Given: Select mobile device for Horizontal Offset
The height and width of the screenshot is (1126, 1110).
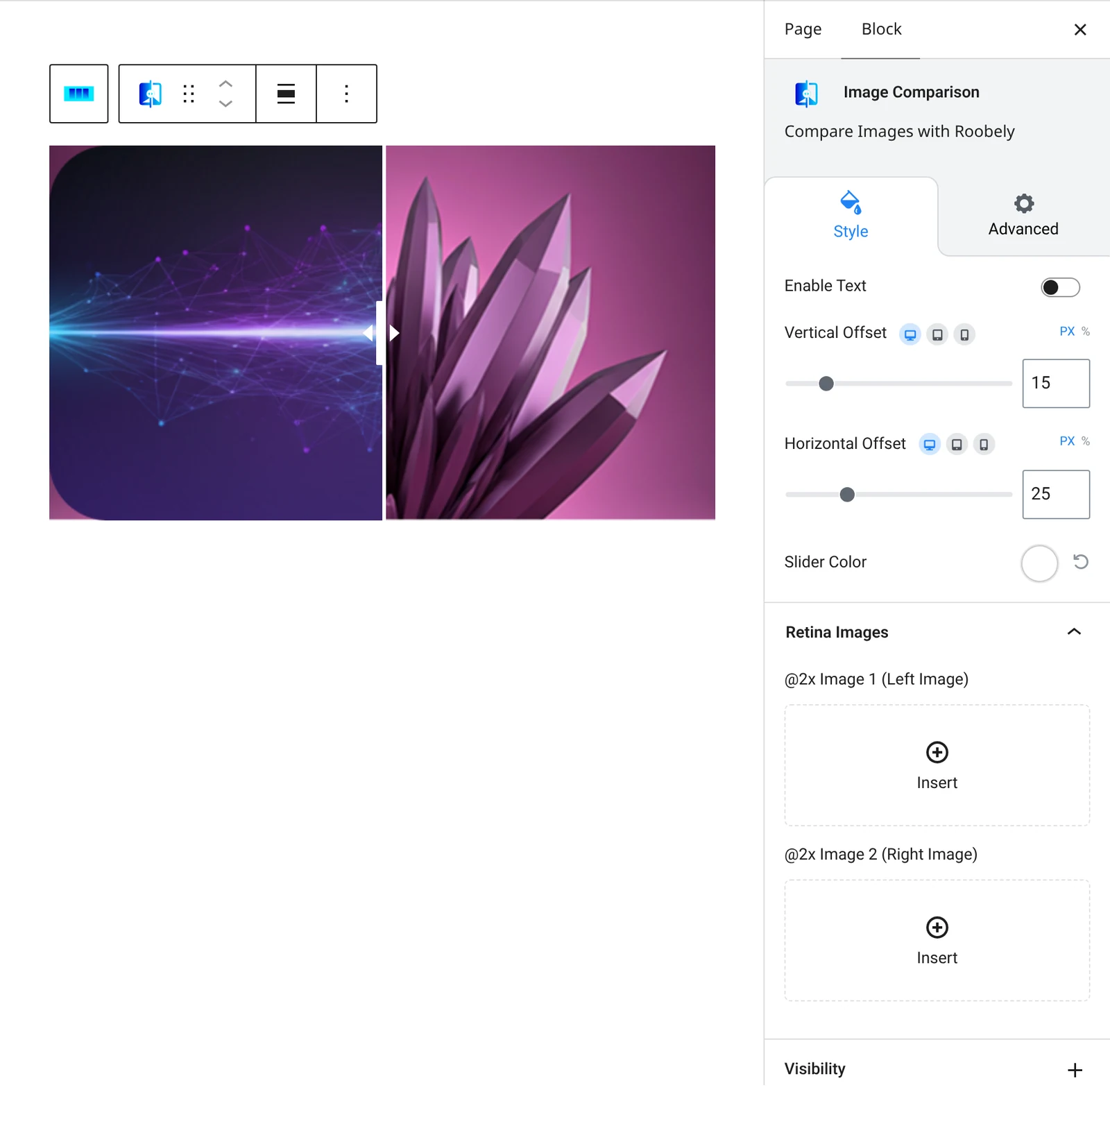Looking at the screenshot, I should click(984, 444).
